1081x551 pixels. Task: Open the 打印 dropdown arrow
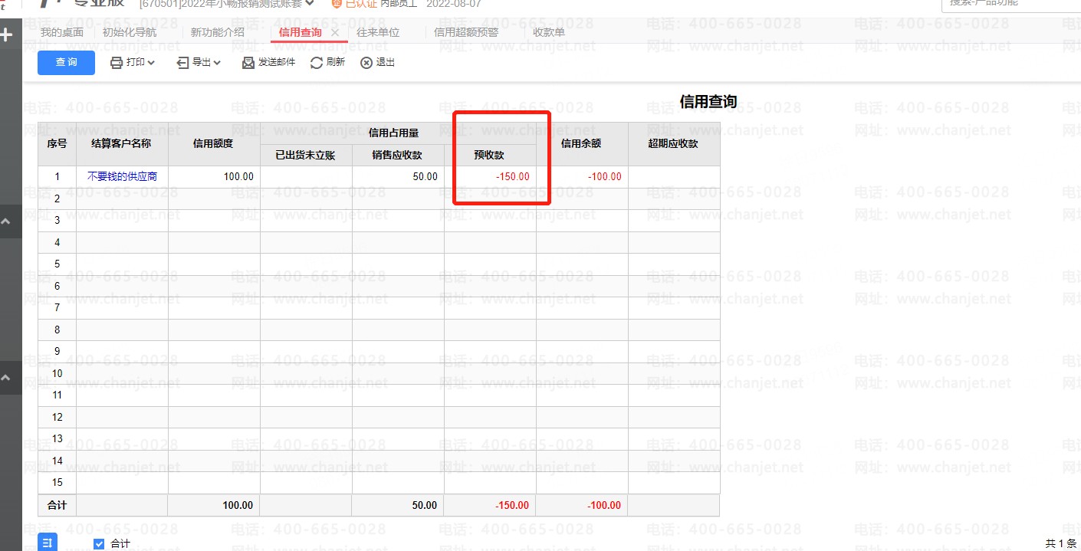pos(151,63)
